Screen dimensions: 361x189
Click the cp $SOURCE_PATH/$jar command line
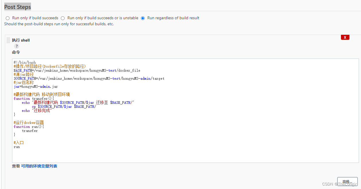(64, 106)
